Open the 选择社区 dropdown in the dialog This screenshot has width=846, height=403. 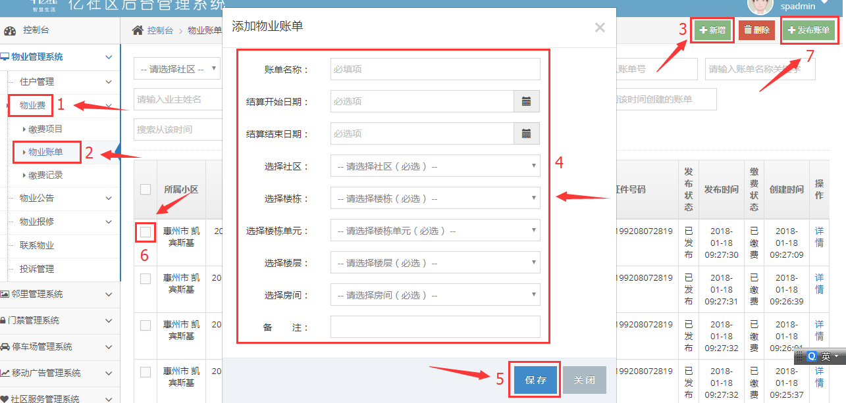[435, 166]
